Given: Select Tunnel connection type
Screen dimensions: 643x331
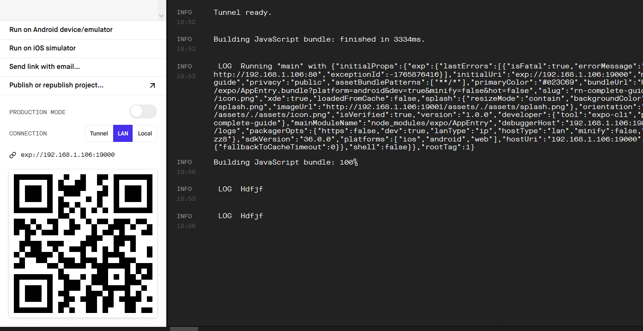Looking at the screenshot, I should (99, 134).
